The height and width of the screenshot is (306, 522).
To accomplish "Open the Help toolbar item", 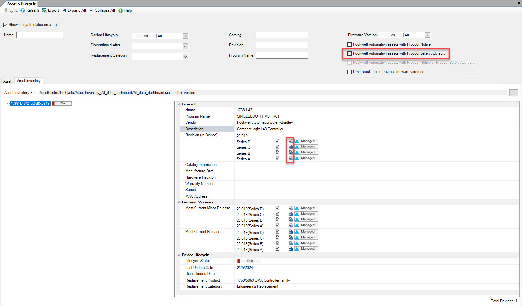I will [125, 10].
